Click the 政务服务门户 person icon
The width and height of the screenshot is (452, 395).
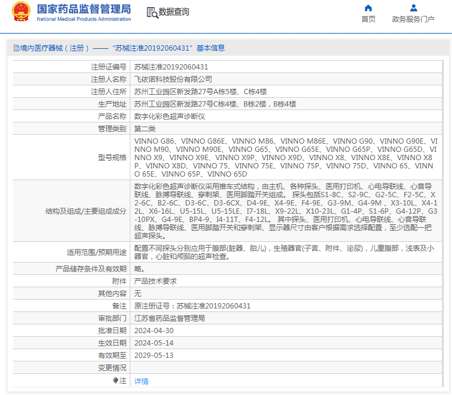point(413,8)
